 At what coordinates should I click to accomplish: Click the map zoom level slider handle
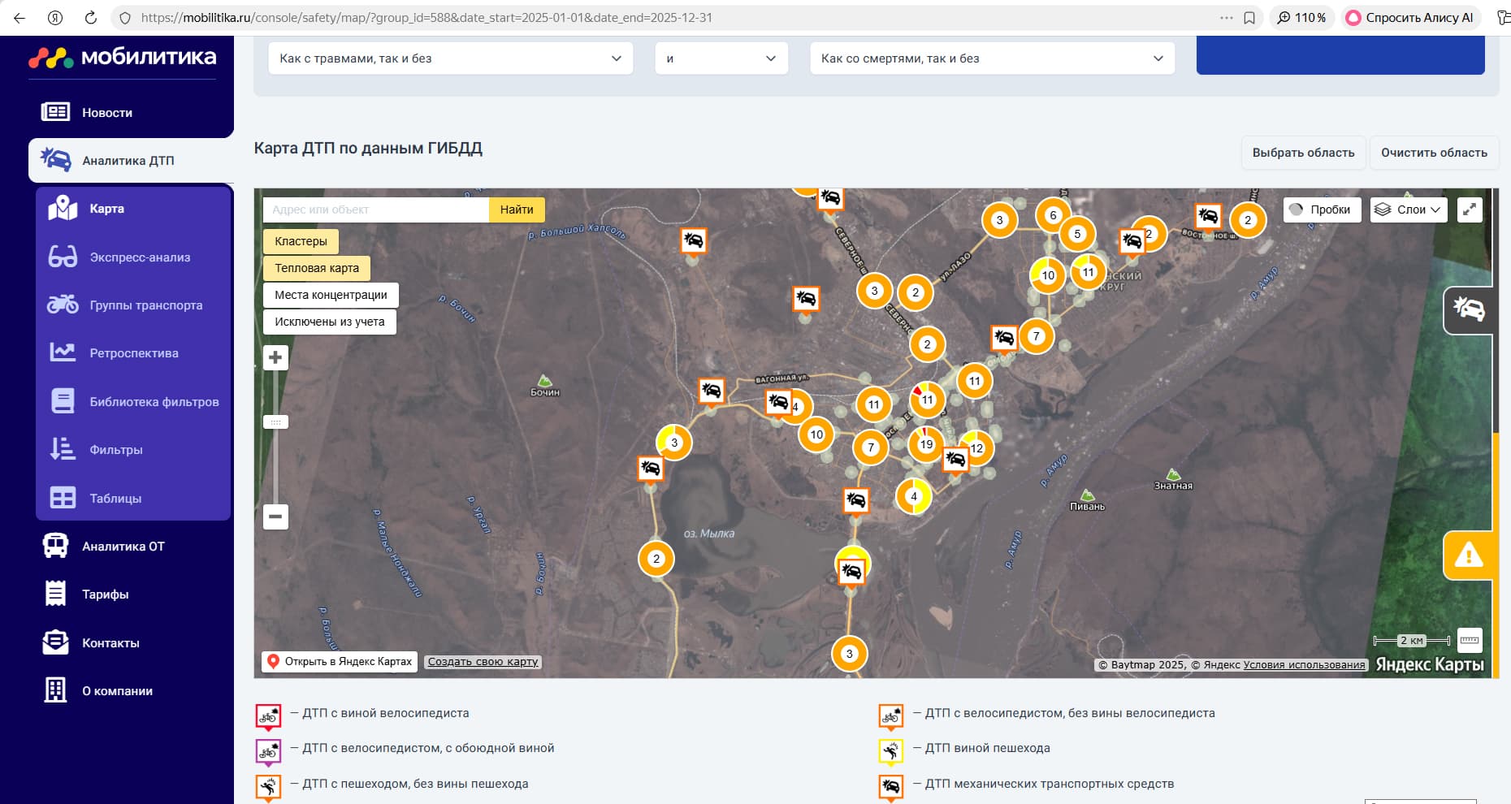(x=275, y=422)
